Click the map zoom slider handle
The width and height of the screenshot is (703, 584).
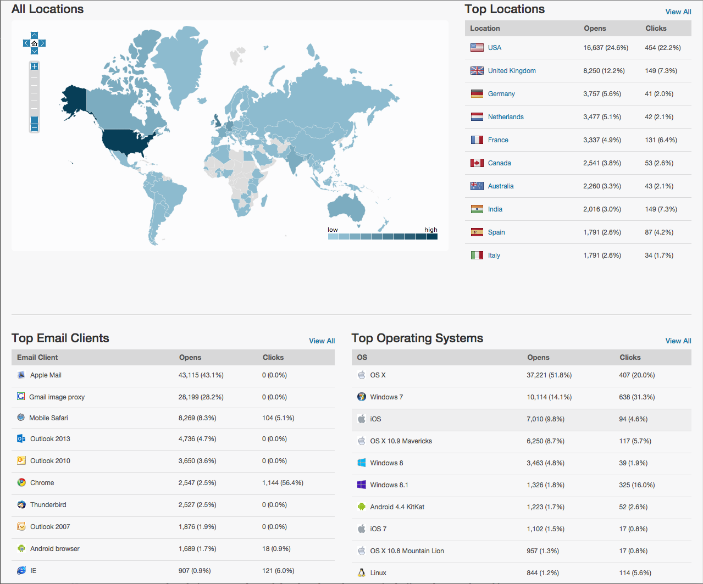click(34, 120)
